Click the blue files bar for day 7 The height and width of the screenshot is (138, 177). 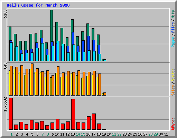42,41
